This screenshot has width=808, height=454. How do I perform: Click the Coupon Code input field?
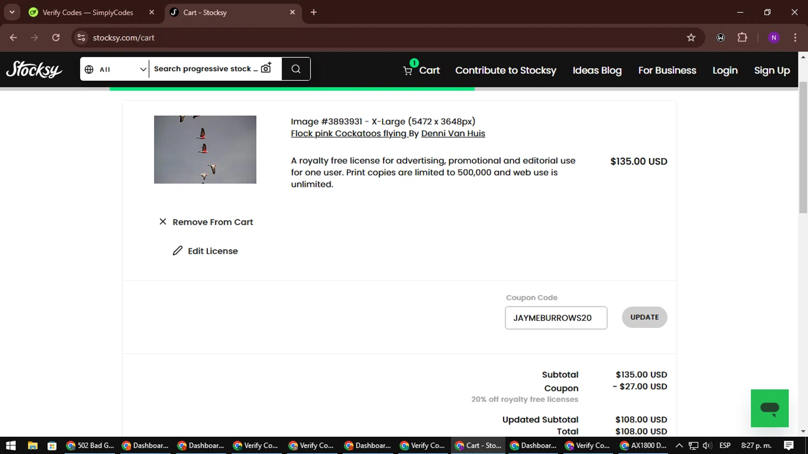click(556, 318)
